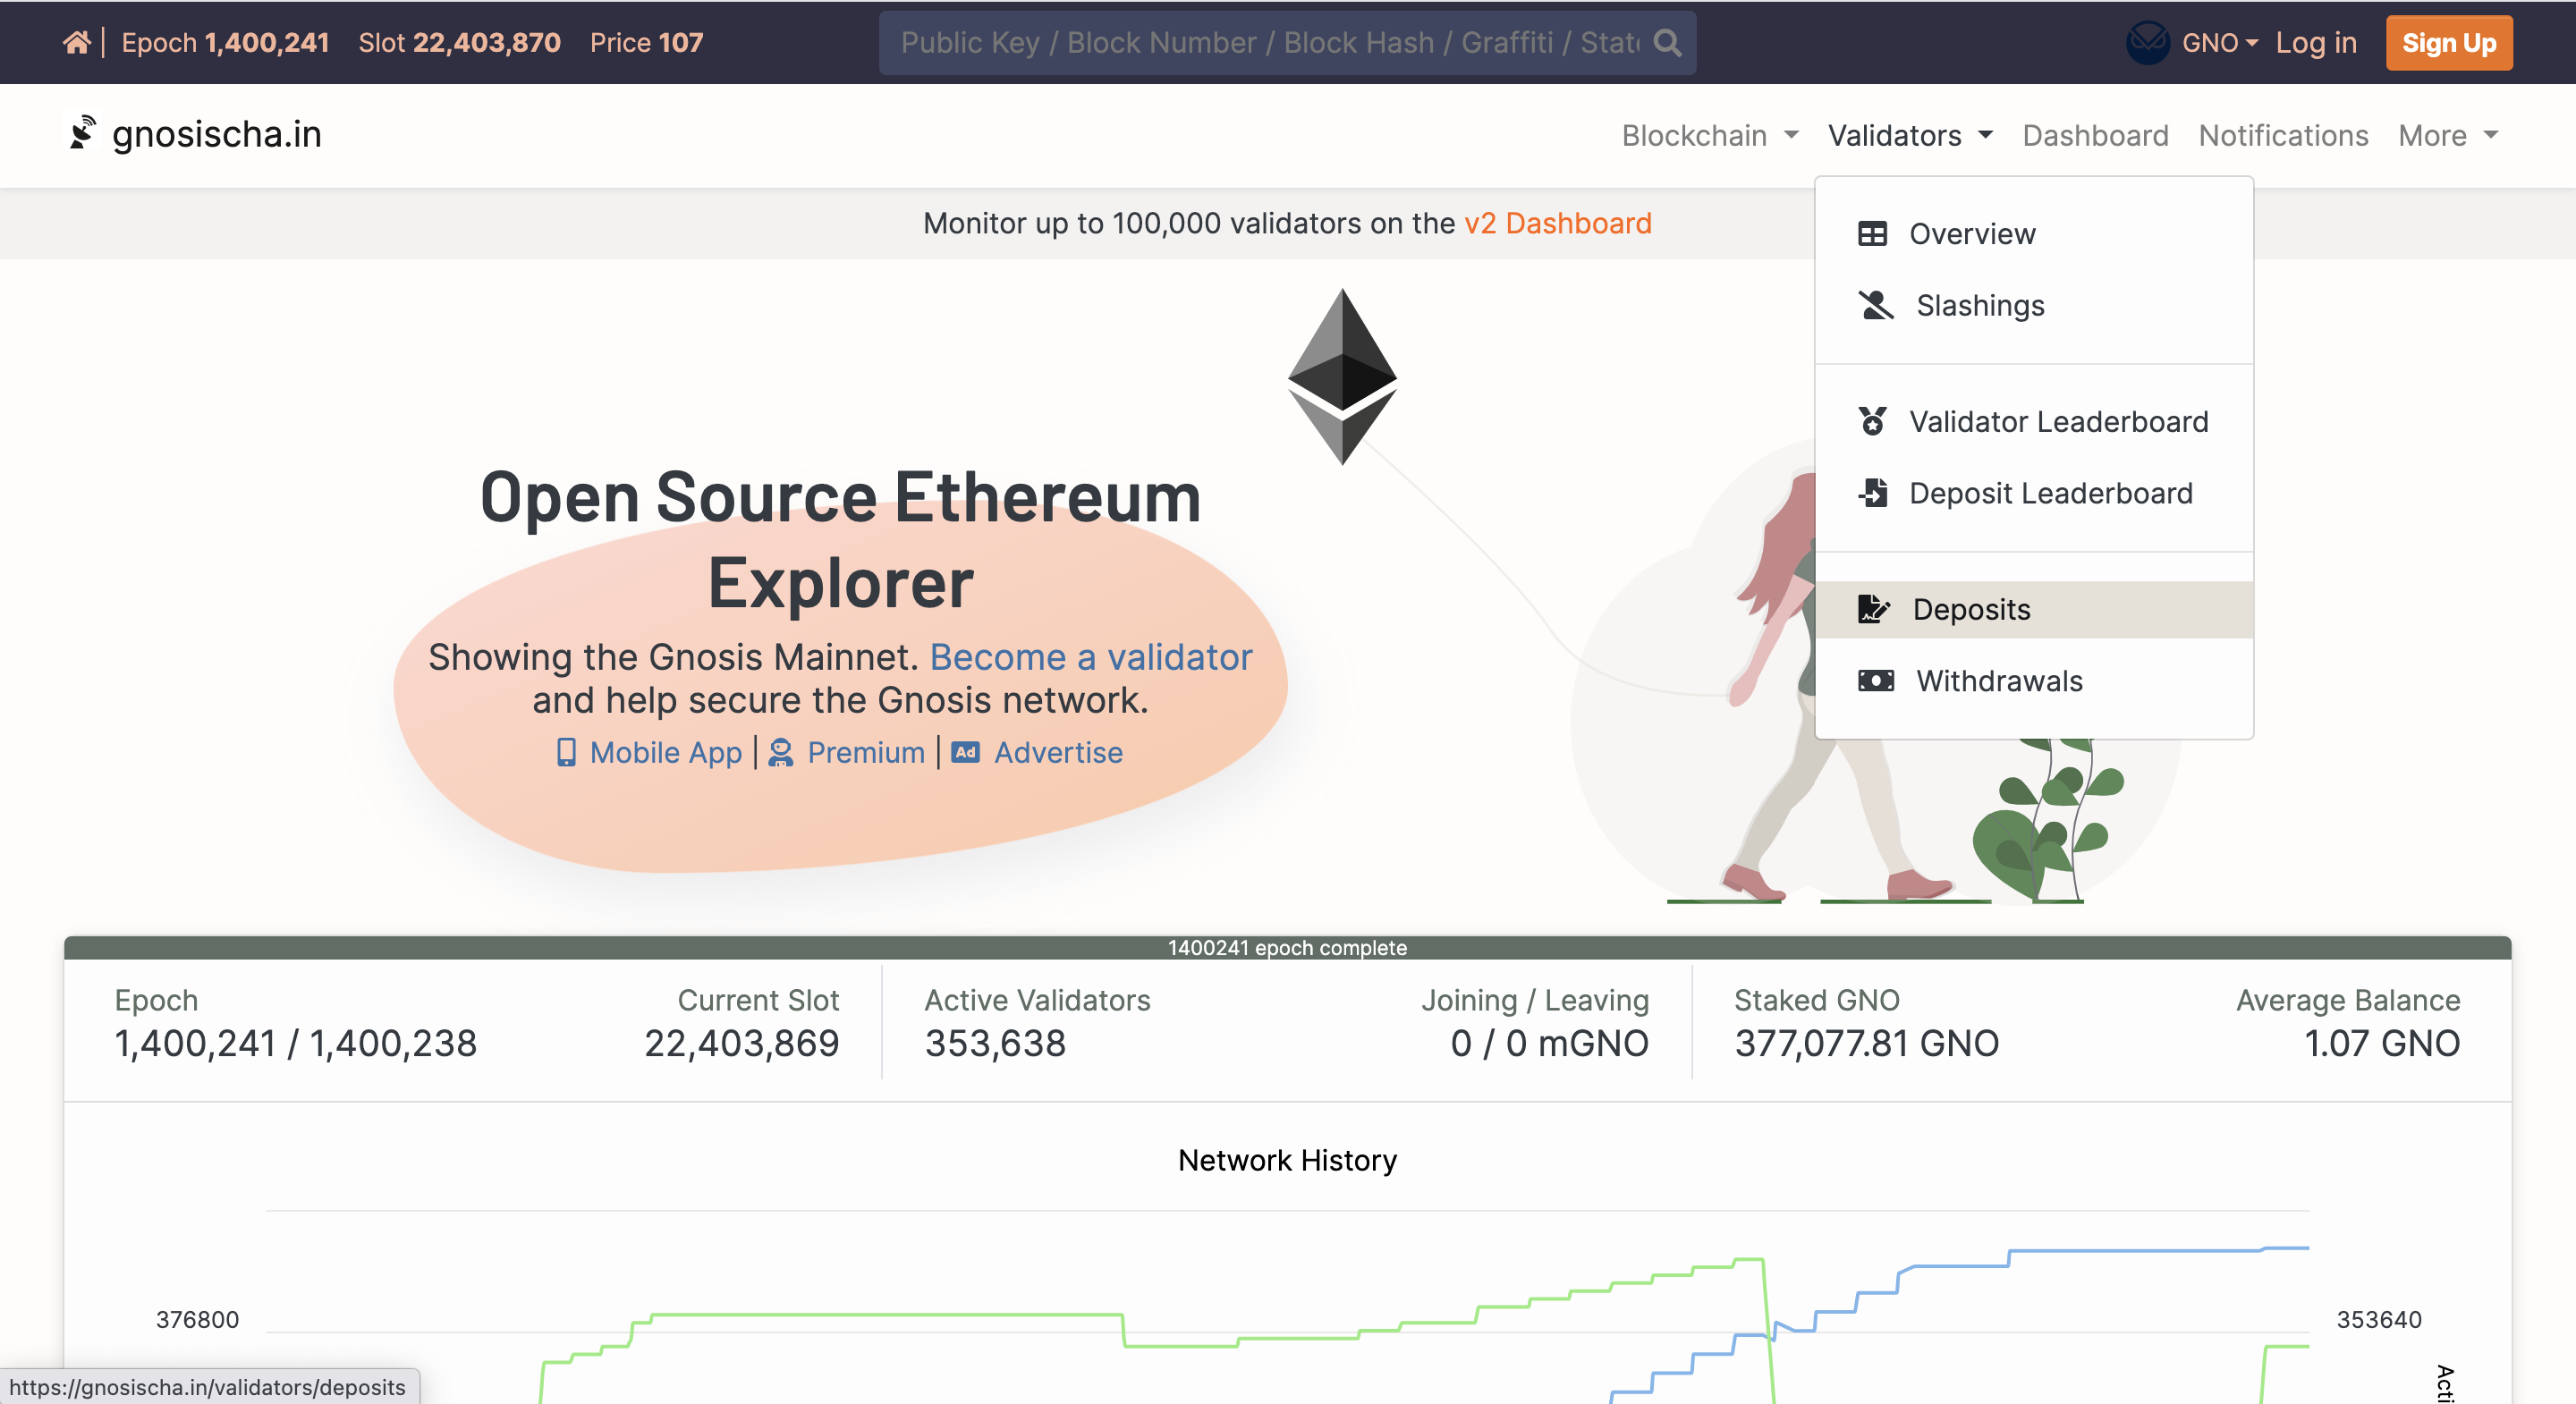Click the Overview grid icon in menu
The image size is (2576, 1404).
pos(1873,233)
